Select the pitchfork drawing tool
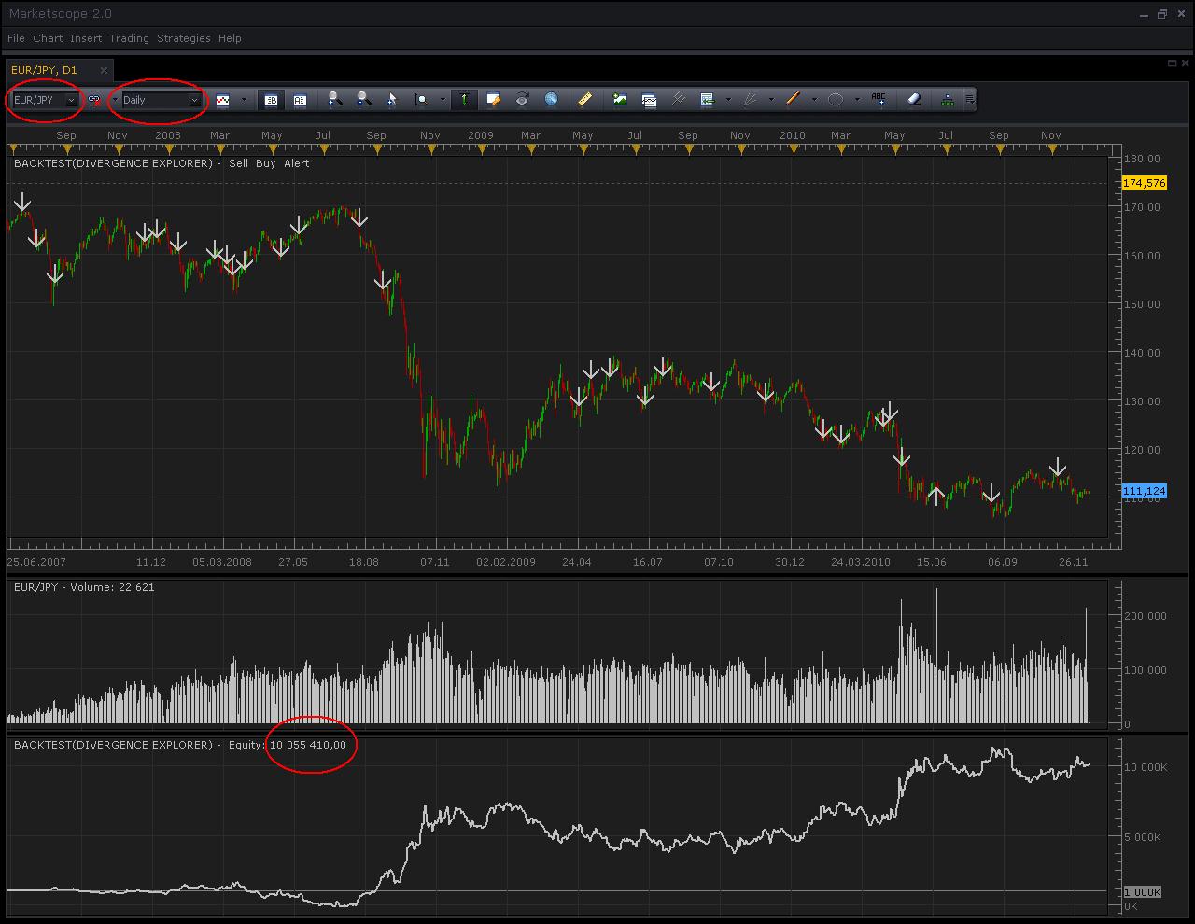This screenshot has height=924, width=1195. 678,100
